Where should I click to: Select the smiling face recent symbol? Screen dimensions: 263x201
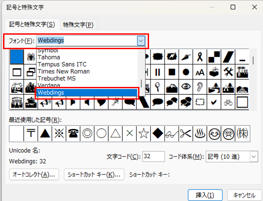[x=214, y=133]
